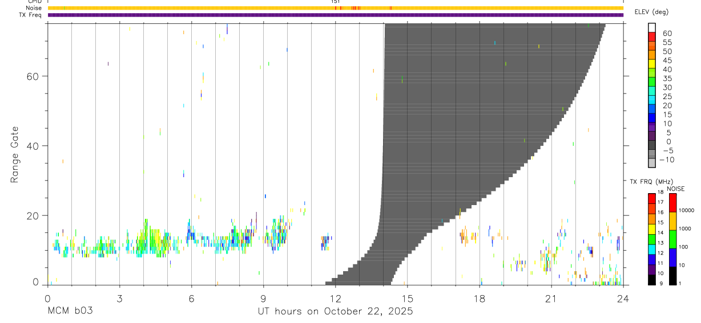The height and width of the screenshot is (323, 701).
Task: Click the x-axis tick label '3'
Action: click(x=119, y=298)
